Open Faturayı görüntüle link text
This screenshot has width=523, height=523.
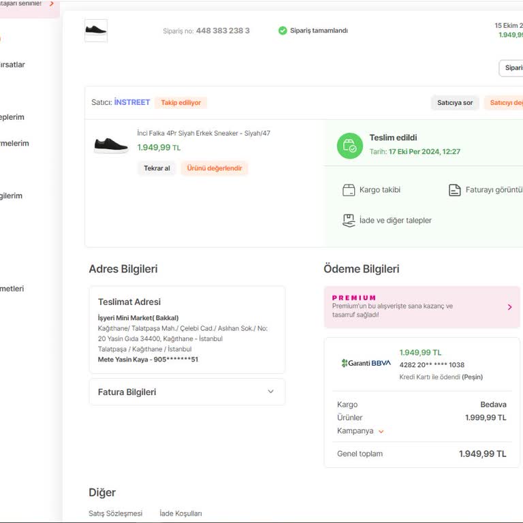[494, 190]
